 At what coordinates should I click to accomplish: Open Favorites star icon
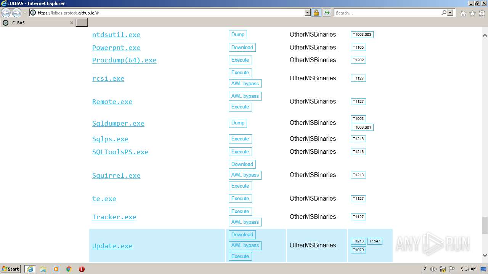point(472,13)
